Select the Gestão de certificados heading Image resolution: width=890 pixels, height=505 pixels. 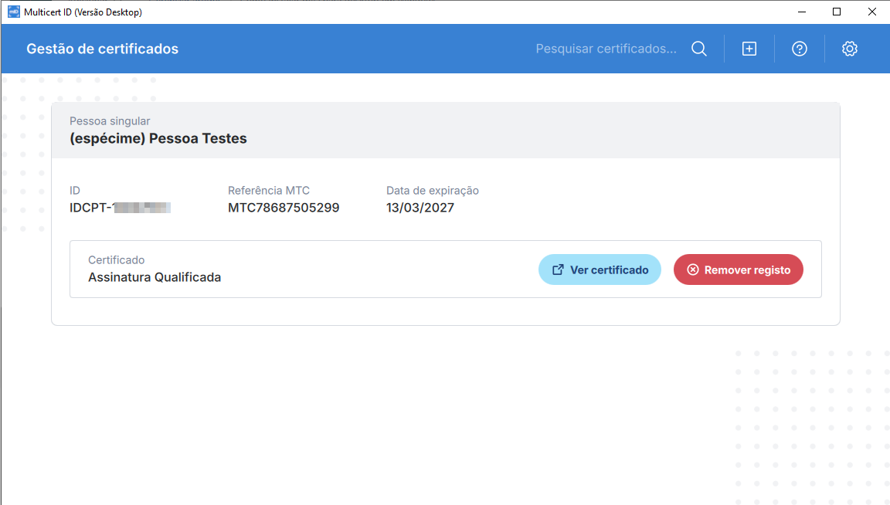pos(102,49)
